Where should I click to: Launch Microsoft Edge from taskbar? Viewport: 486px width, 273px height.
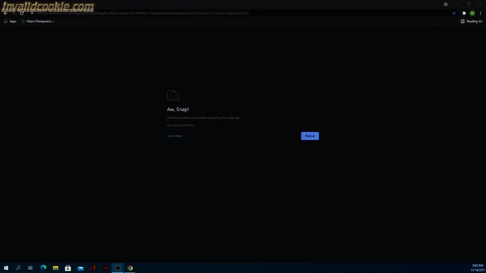tap(43, 268)
